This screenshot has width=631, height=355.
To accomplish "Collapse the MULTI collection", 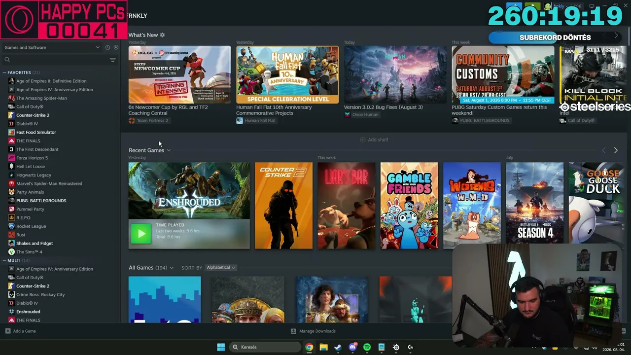I will (4, 260).
